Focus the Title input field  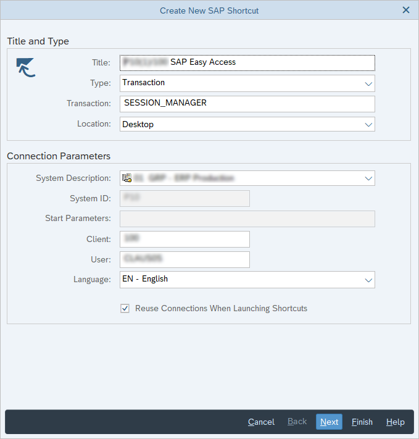pos(247,63)
